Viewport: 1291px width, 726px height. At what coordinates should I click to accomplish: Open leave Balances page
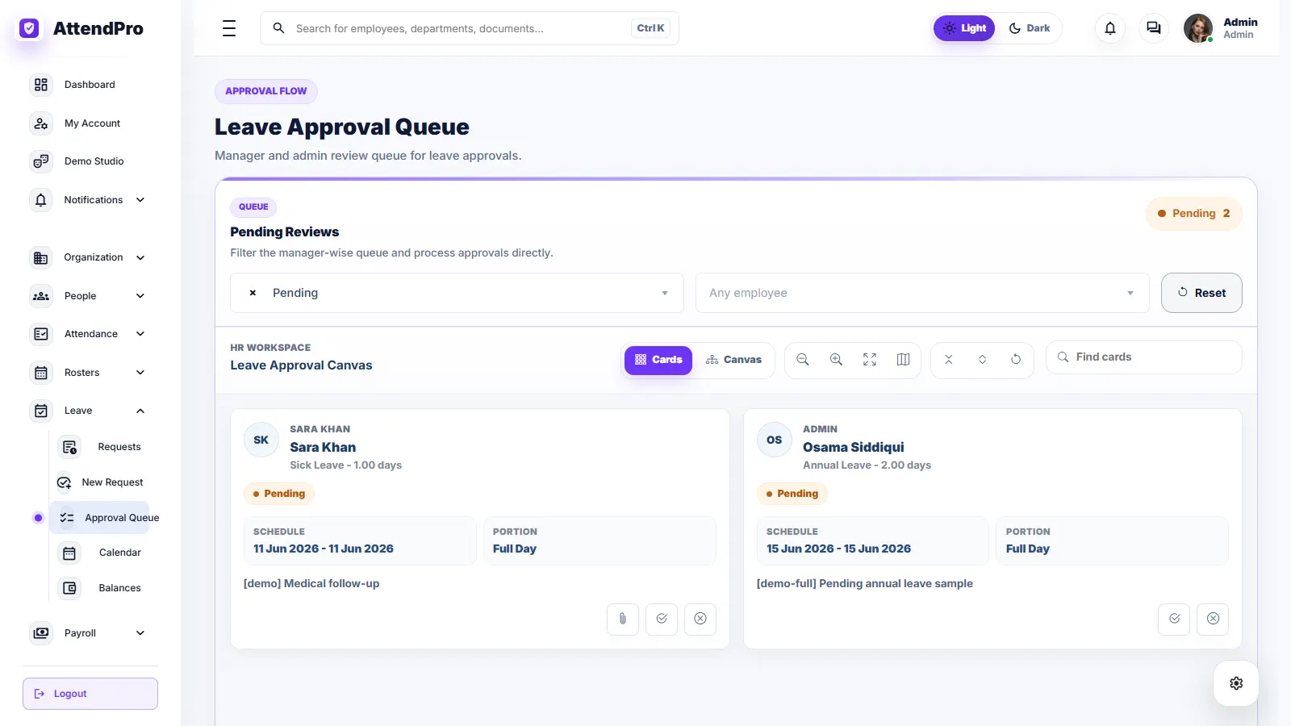(119, 588)
